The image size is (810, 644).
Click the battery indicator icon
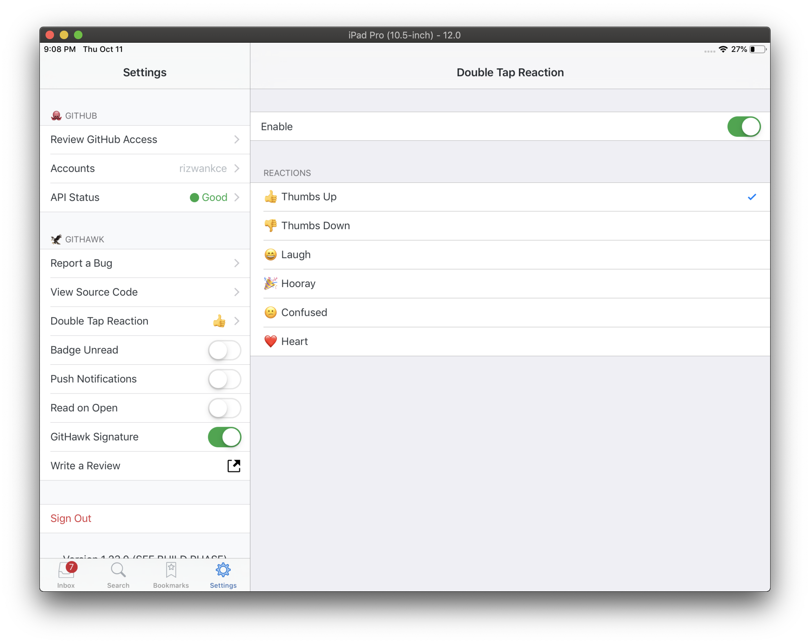tap(758, 49)
